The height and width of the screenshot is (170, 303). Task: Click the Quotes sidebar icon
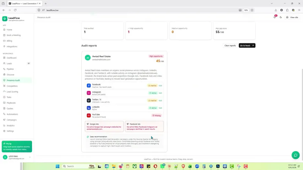pyautogui.click(x=4, y=108)
